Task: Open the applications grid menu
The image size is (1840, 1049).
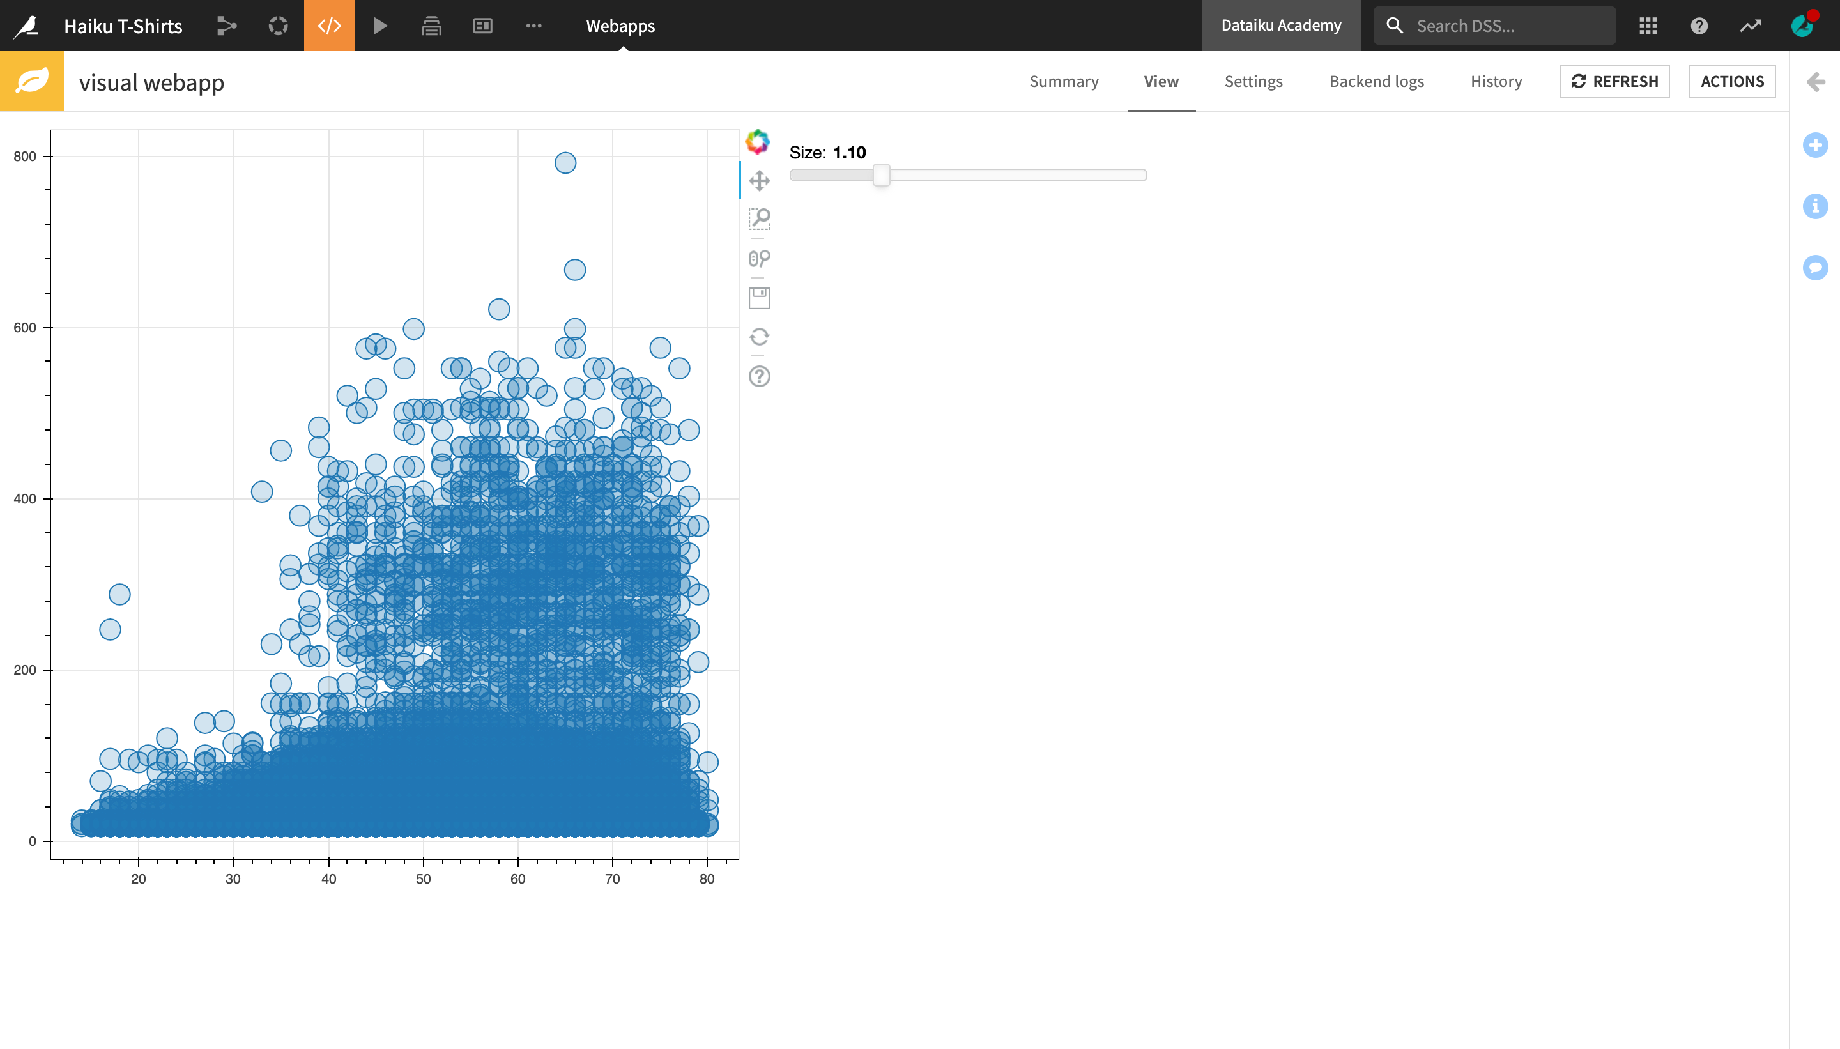Action: [x=1648, y=26]
